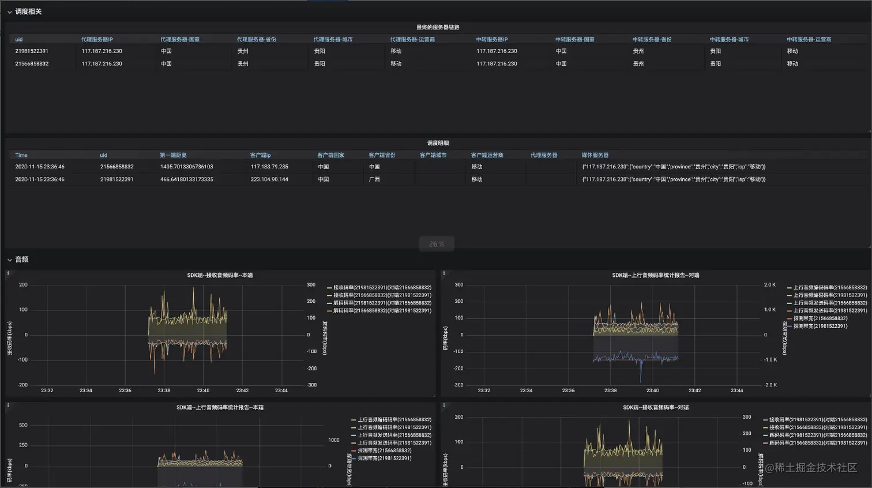Select uid cell 21981522391 in server chain table

pyautogui.click(x=32, y=51)
